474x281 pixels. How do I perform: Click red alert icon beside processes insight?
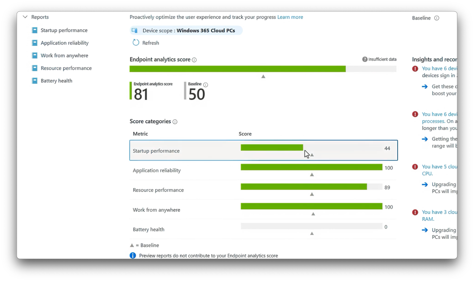coord(415,114)
